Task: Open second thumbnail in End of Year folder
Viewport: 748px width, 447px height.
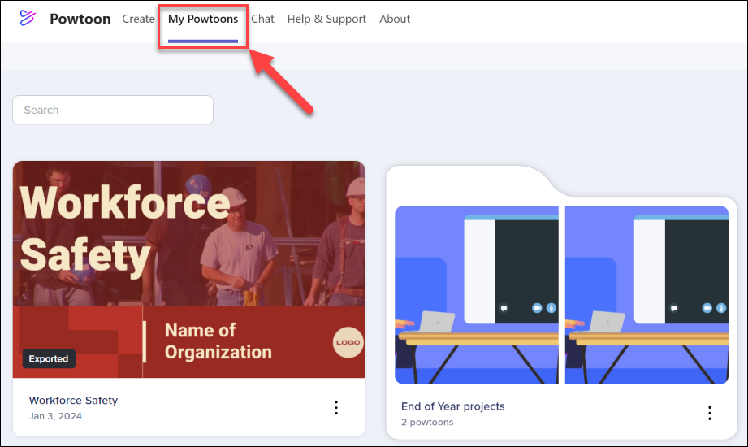Action: 646,294
